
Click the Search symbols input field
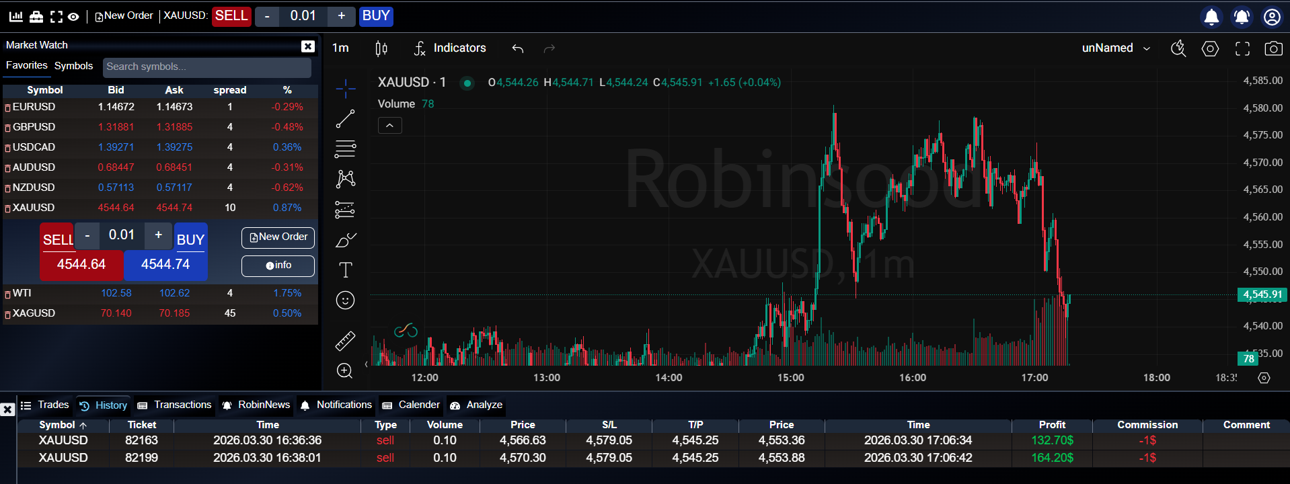click(207, 67)
